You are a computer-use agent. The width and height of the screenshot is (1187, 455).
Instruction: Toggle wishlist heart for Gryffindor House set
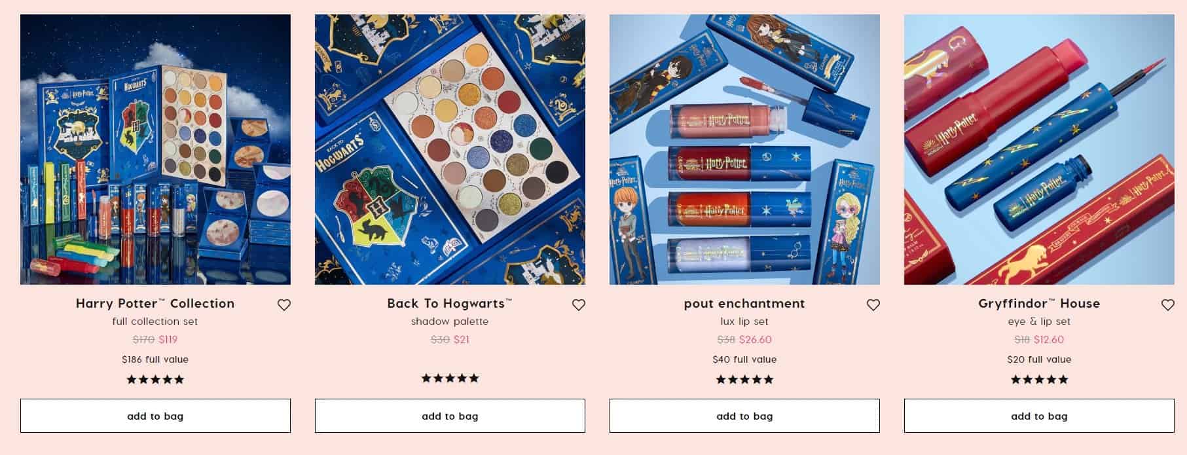1167,305
